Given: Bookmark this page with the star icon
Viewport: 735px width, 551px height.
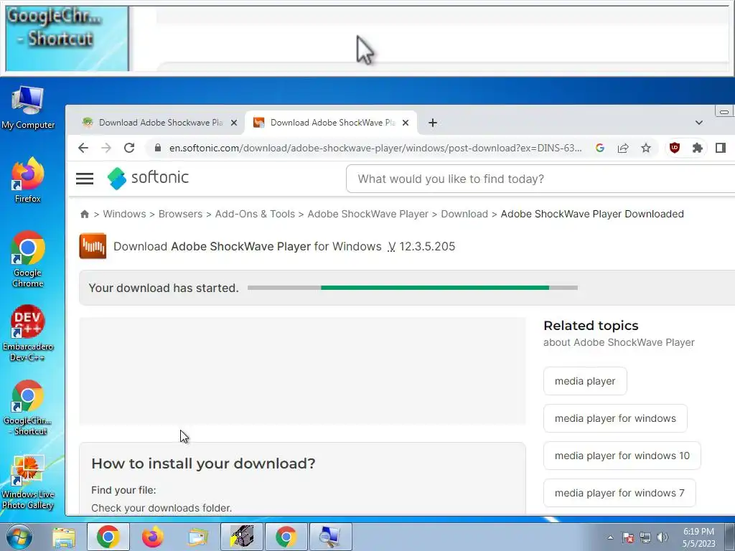Looking at the screenshot, I should pyautogui.click(x=646, y=148).
